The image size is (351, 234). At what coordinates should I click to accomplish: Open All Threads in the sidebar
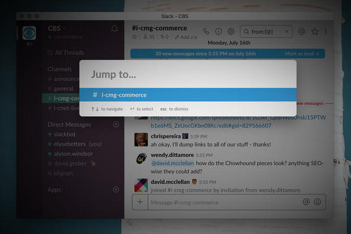66,53
